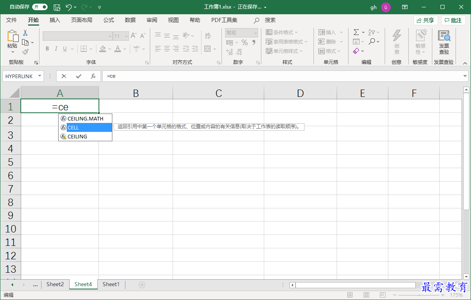This screenshot has height=300, width=471.
Task: Click the Comma Style icon
Action: pos(254,42)
